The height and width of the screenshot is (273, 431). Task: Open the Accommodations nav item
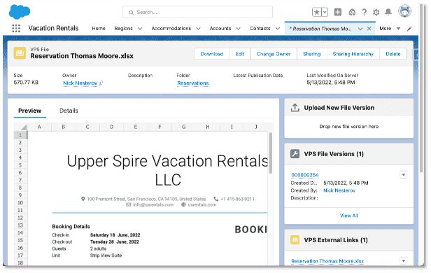171,28
